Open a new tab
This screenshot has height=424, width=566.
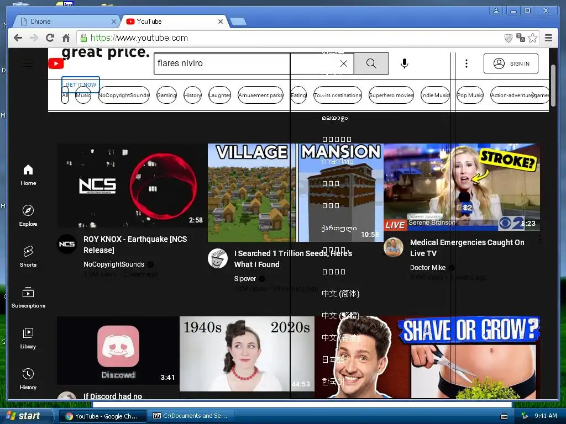[238, 22]
